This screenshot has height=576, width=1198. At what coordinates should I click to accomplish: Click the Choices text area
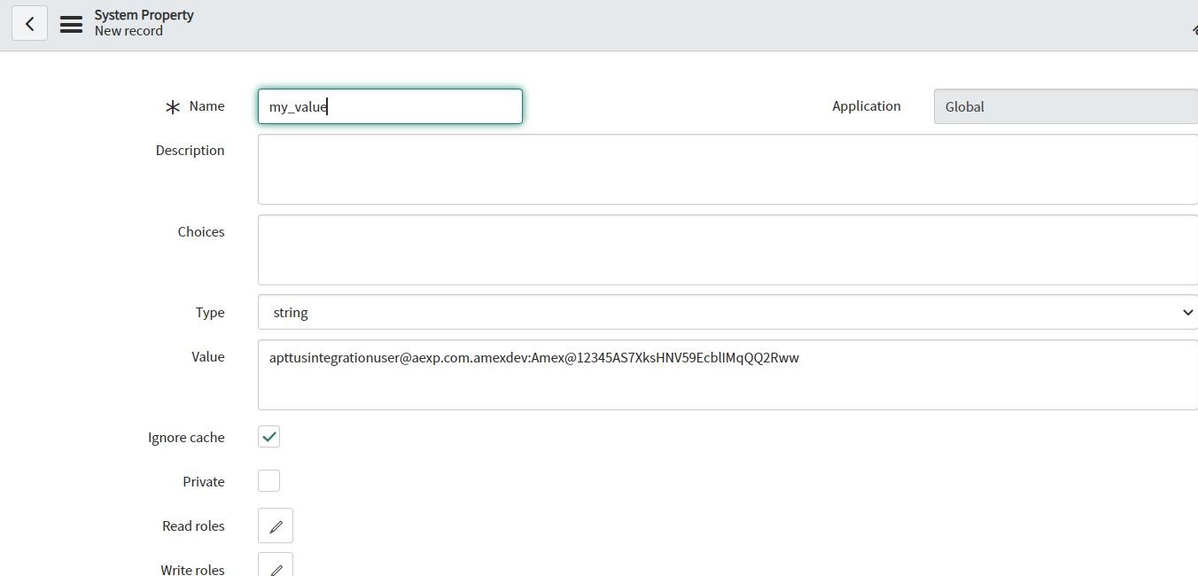point(620,250)
